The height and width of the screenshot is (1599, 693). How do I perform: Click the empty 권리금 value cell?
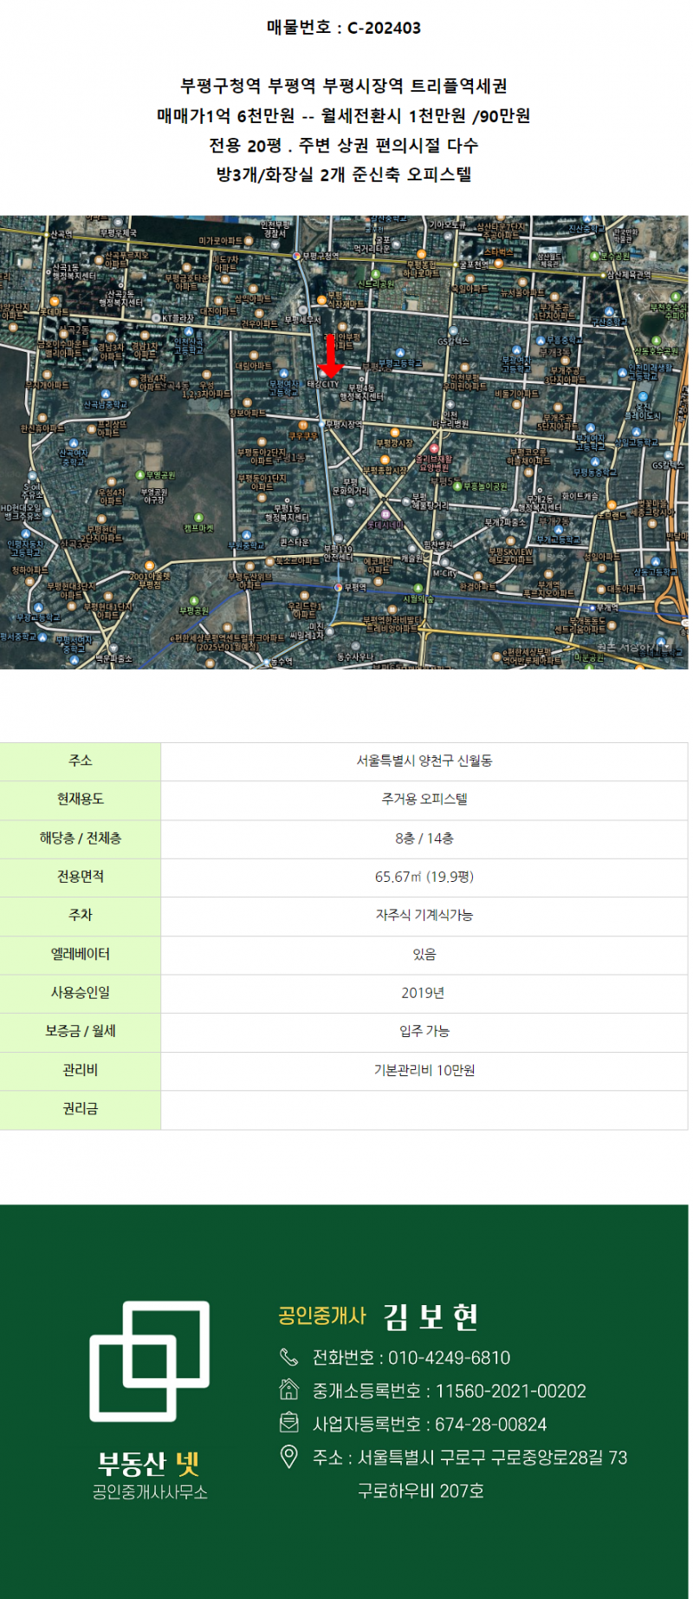click(x=424, y=1109)
